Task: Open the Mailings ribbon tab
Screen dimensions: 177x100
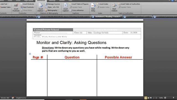Action: [52, 1]
